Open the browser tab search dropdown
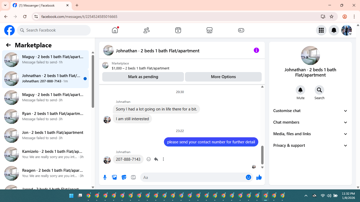 point(5,5)
